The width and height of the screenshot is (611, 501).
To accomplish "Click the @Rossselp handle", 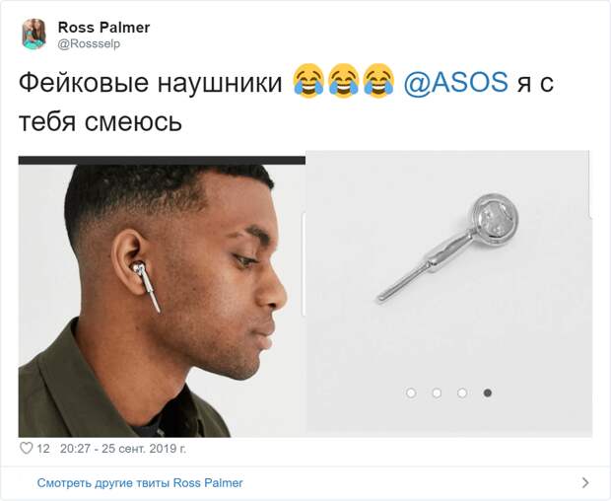I will (x=89, y=43).
